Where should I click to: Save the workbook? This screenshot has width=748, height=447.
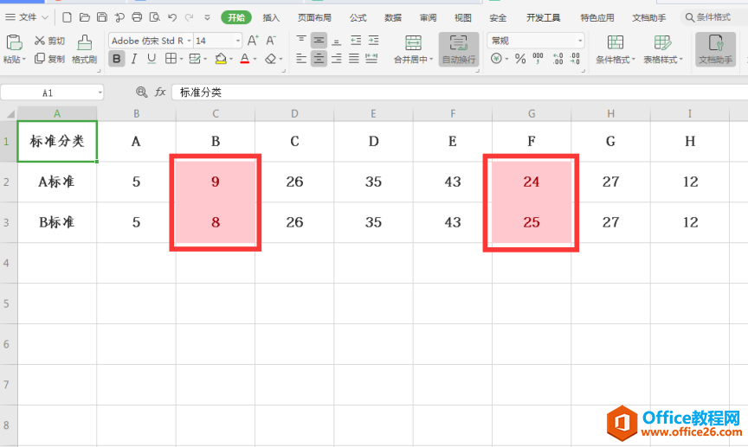point(102,17)
